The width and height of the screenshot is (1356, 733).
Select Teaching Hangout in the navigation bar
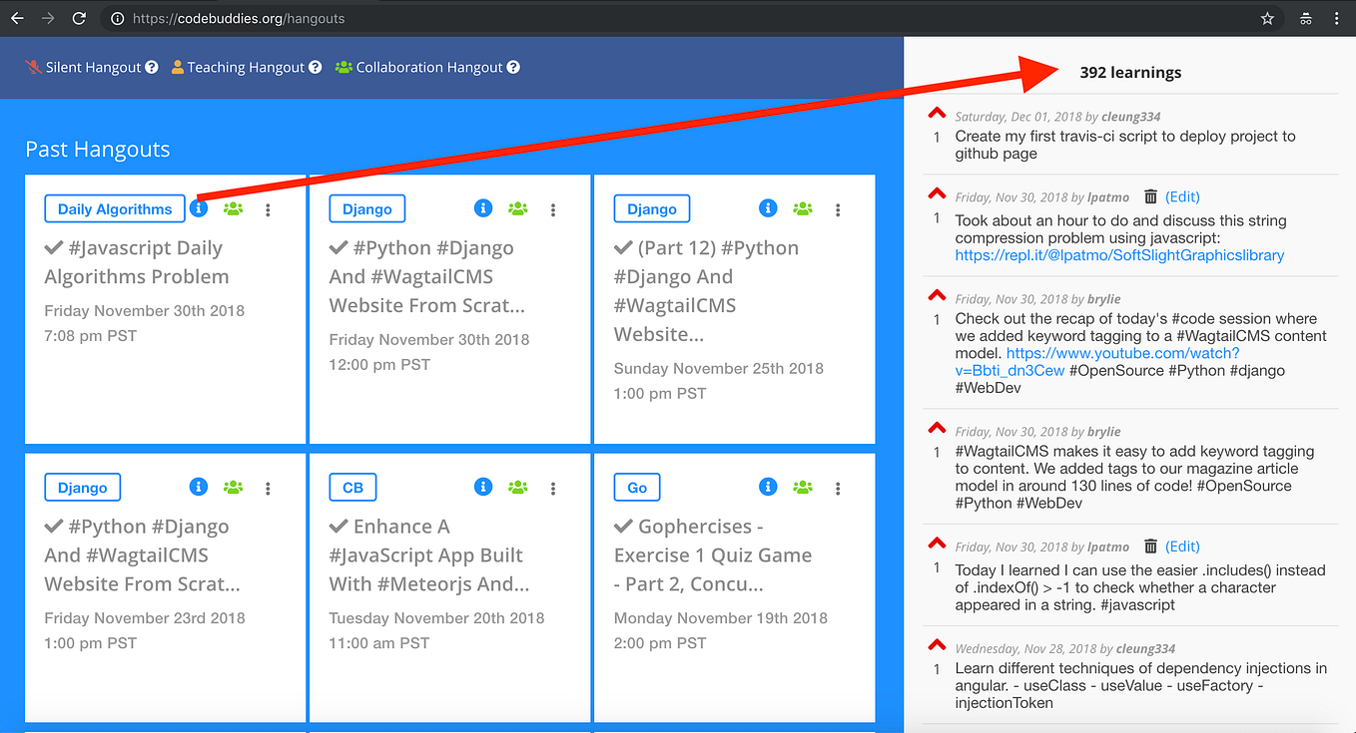click(245, 67)
